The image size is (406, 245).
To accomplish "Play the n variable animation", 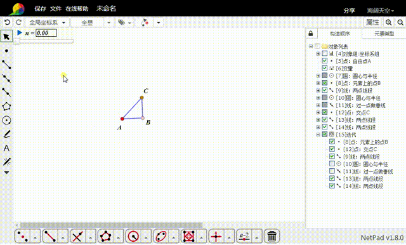I will point(20,32).
